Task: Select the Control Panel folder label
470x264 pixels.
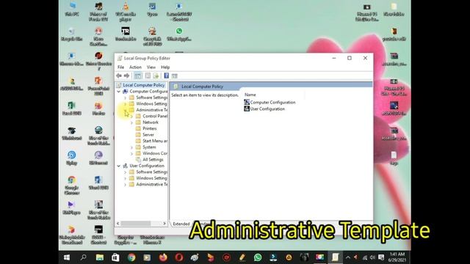Action: coord(155,116)
